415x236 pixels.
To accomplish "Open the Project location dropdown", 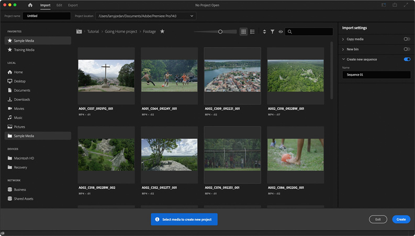I will [x=146, y=16].
